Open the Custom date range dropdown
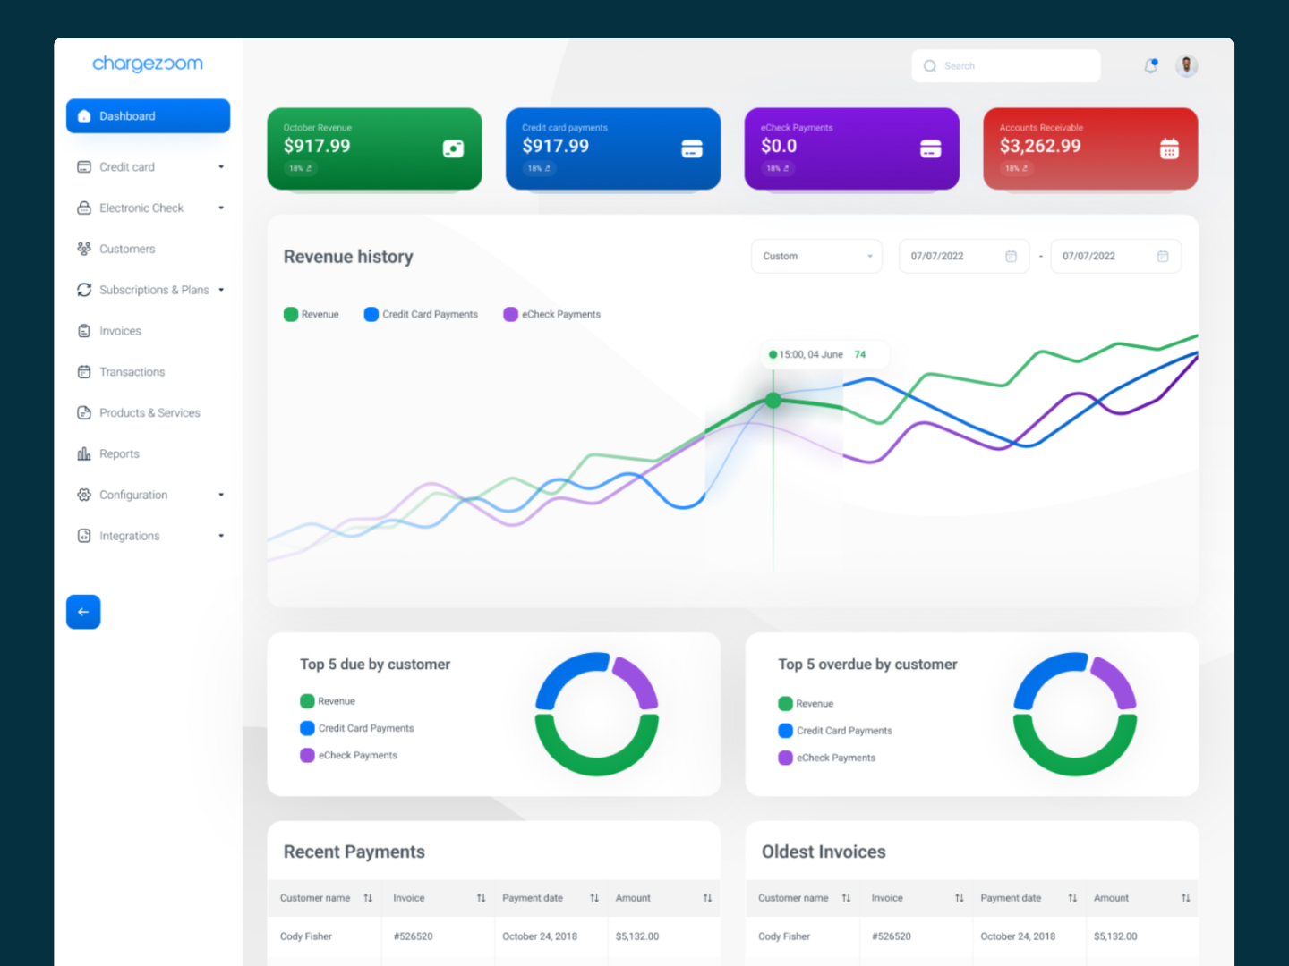Image resolution: width=1289 pixels, height=966 pixels. [x=816, y=256]
